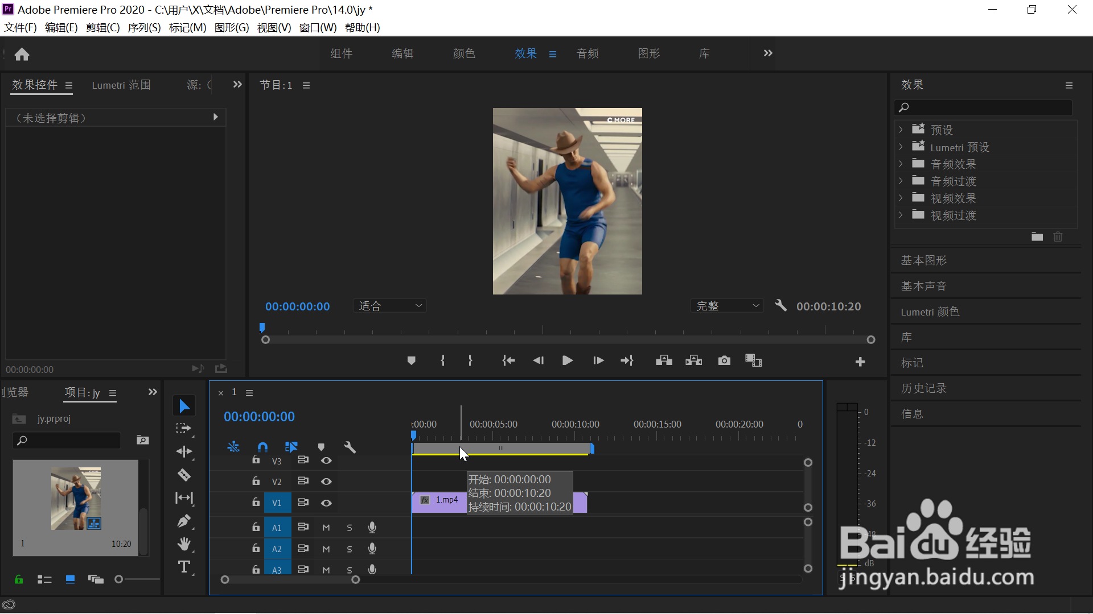Switch to the 颜色 workspace tab
This screenshot has height=614, width=1093.
[x=464, y=53]
